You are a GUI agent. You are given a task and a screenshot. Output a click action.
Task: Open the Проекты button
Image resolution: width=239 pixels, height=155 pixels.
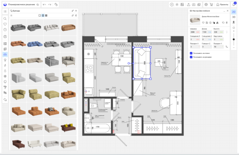click(x=222, y=4)
